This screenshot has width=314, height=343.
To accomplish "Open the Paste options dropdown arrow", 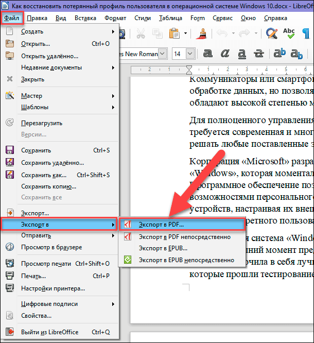I will coord(185,35).
